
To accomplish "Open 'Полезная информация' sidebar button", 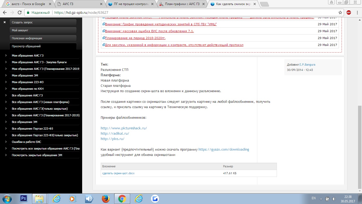I will click(43, 38).
